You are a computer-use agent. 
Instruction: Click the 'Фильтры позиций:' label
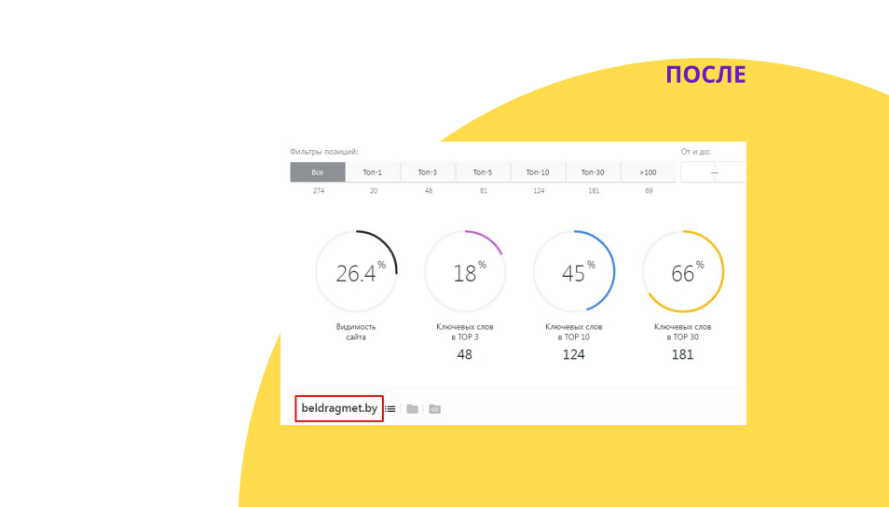point(323,151)
